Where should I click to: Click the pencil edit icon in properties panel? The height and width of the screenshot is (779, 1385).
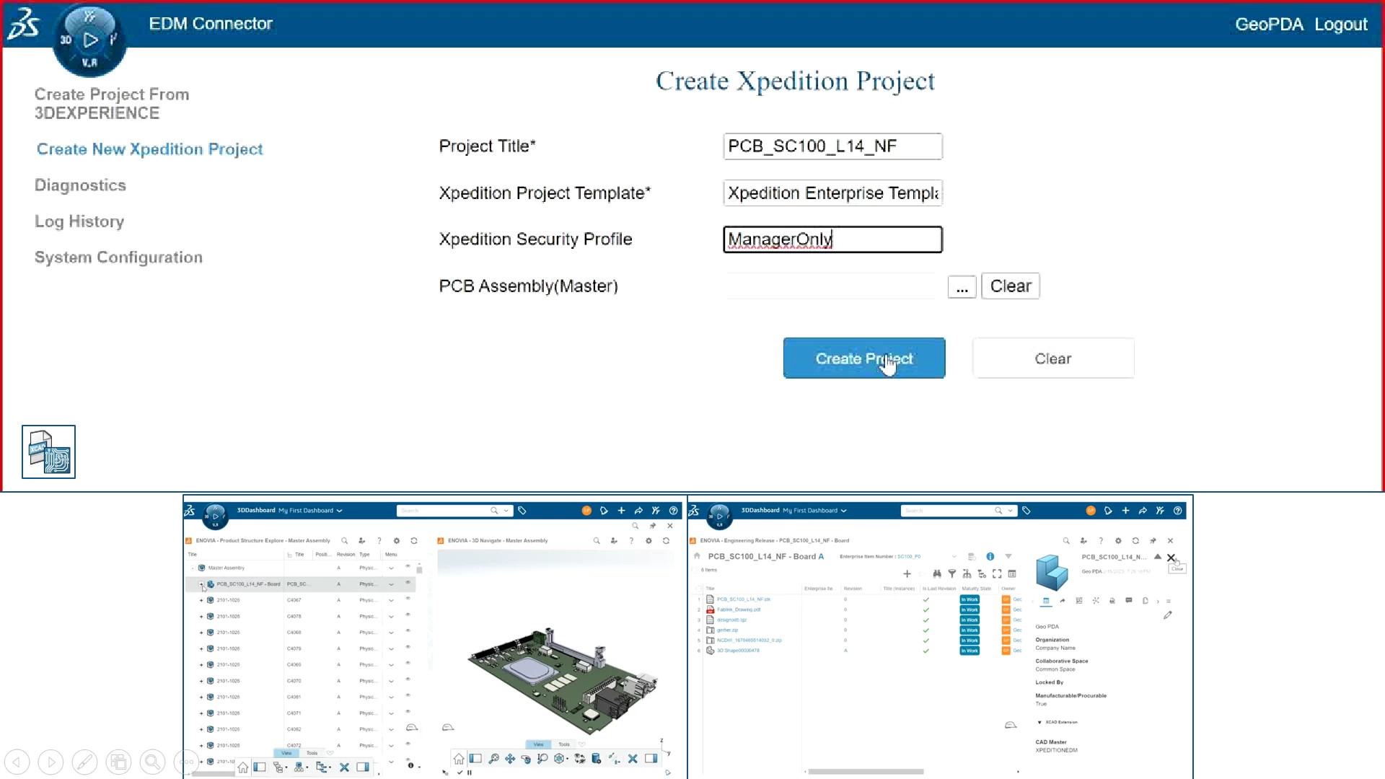[x=1167, y=615]
